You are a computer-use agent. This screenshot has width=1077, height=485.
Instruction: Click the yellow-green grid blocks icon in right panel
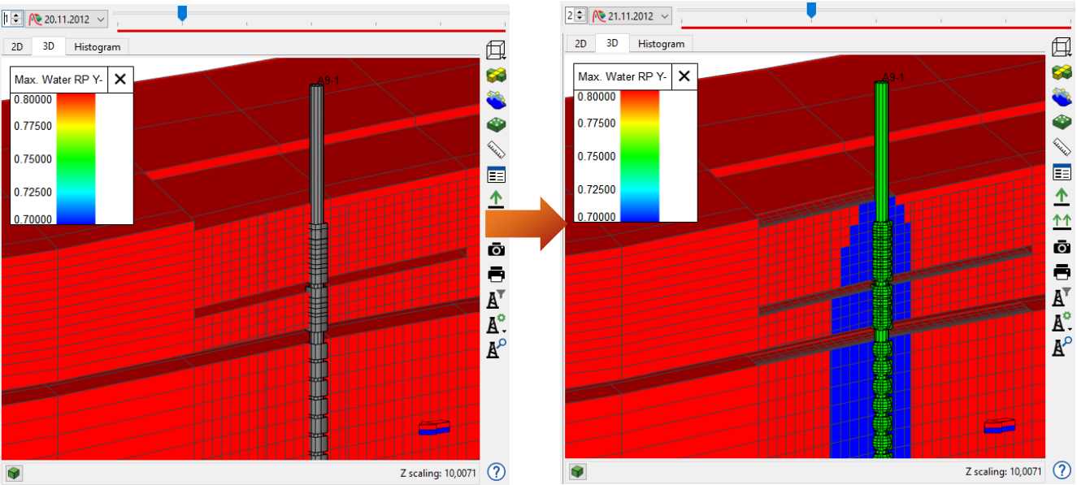[x=1062, y=72]
